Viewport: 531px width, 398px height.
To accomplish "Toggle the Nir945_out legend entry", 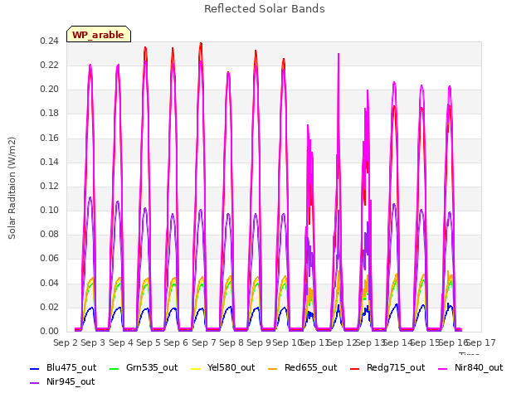I will pos(62,381).
